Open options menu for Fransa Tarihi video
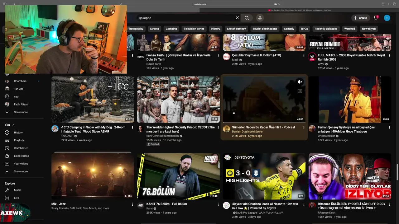This screenshot has height=224, width=399. (x=218, y=56)
